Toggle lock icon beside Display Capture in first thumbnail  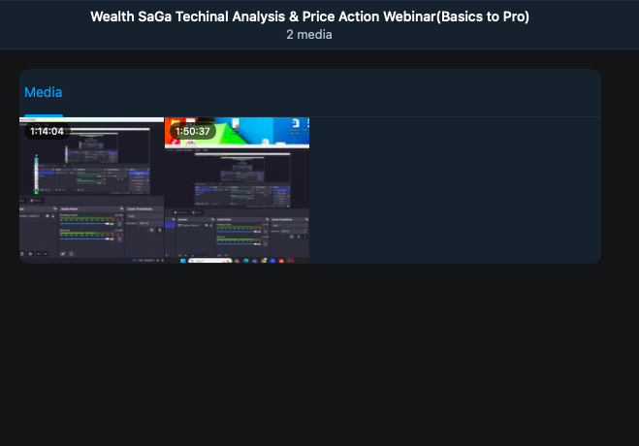pos(53,216)
